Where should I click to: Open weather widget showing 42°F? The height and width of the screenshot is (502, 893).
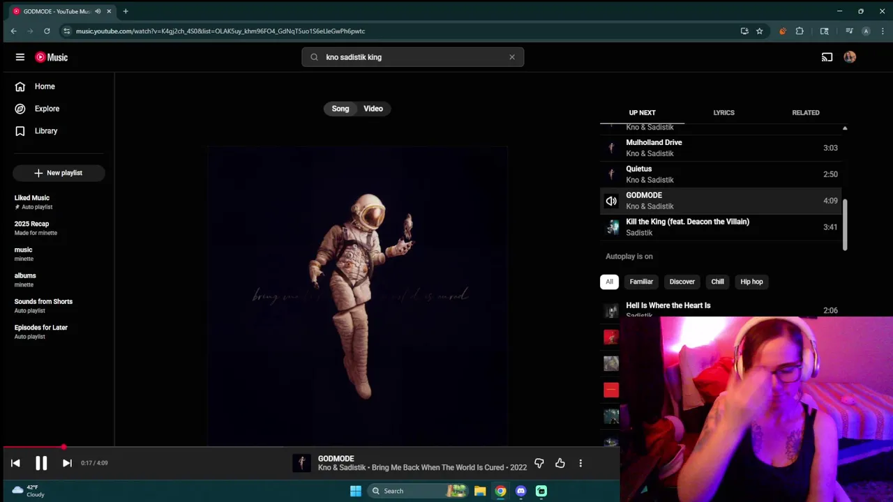(29, 491)
